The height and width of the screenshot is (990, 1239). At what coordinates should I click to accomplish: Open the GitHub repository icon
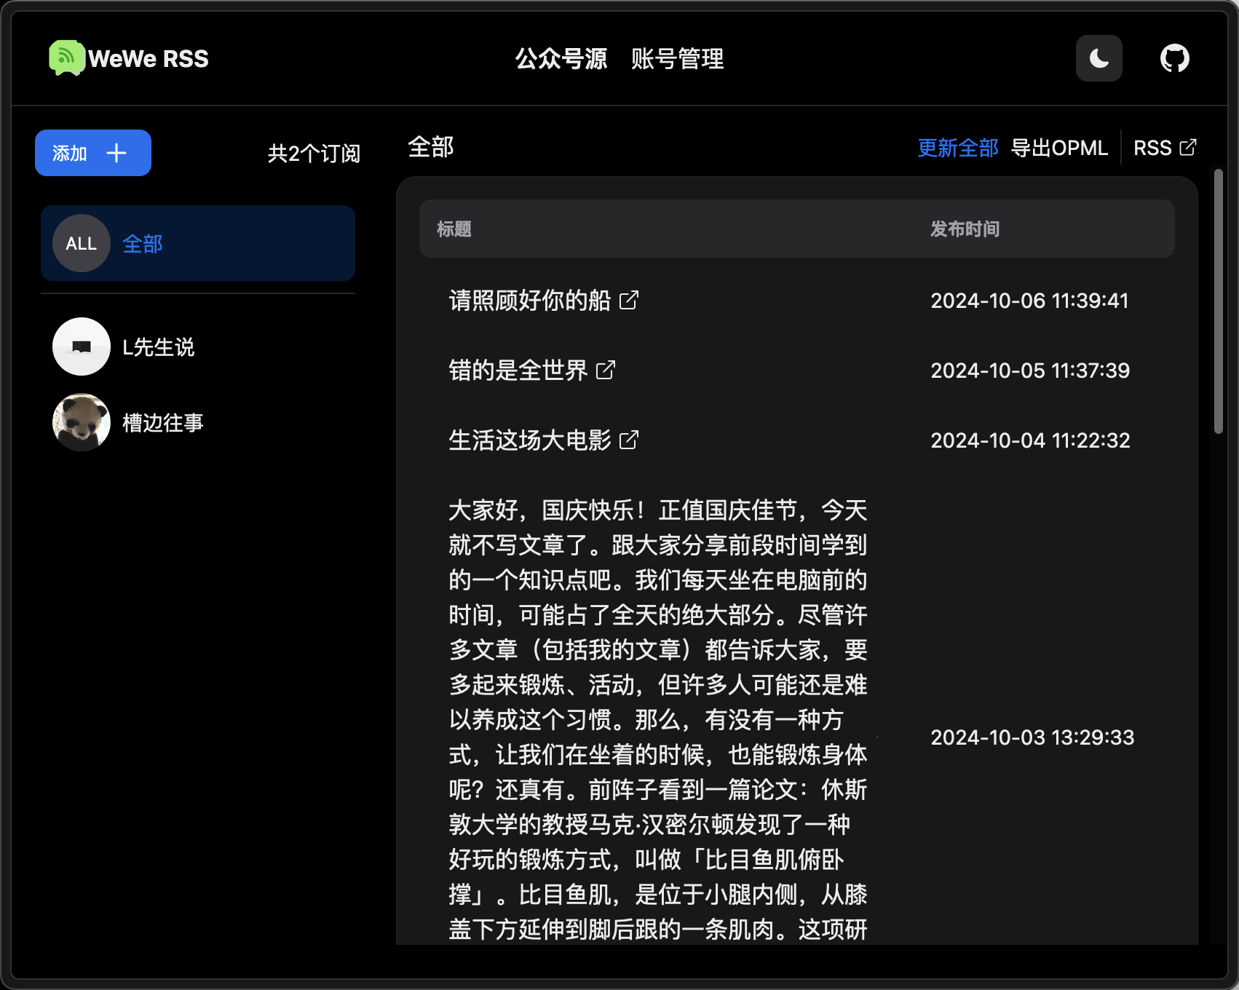click(x=1175, y=58)
